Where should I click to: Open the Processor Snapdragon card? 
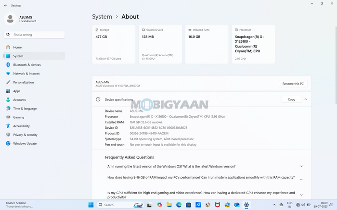253,44
